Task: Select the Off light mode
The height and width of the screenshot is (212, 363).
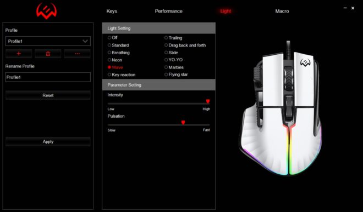Action: click(113, 38)
